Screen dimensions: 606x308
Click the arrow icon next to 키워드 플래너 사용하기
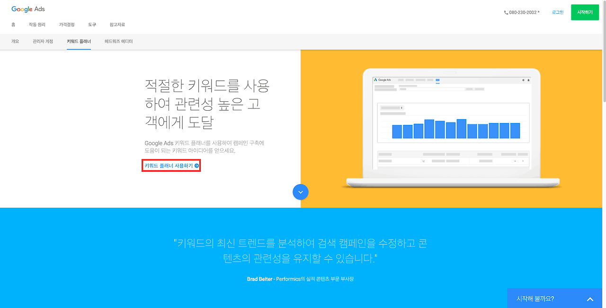(x=196, y=165)
